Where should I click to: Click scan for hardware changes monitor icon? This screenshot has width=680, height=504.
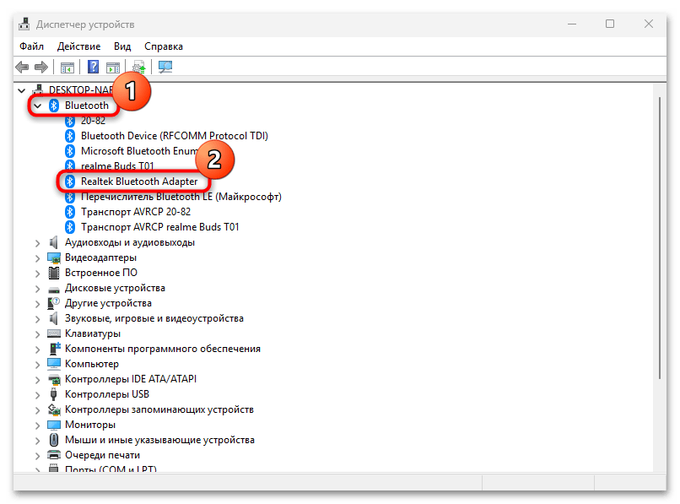point(165,67)
